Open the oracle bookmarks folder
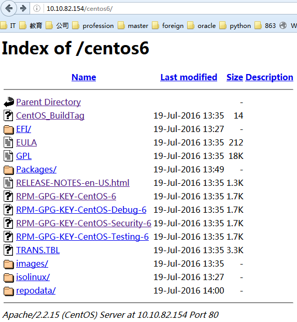The width and height of the screenshot is (297, 322). [x=201, y=26]
